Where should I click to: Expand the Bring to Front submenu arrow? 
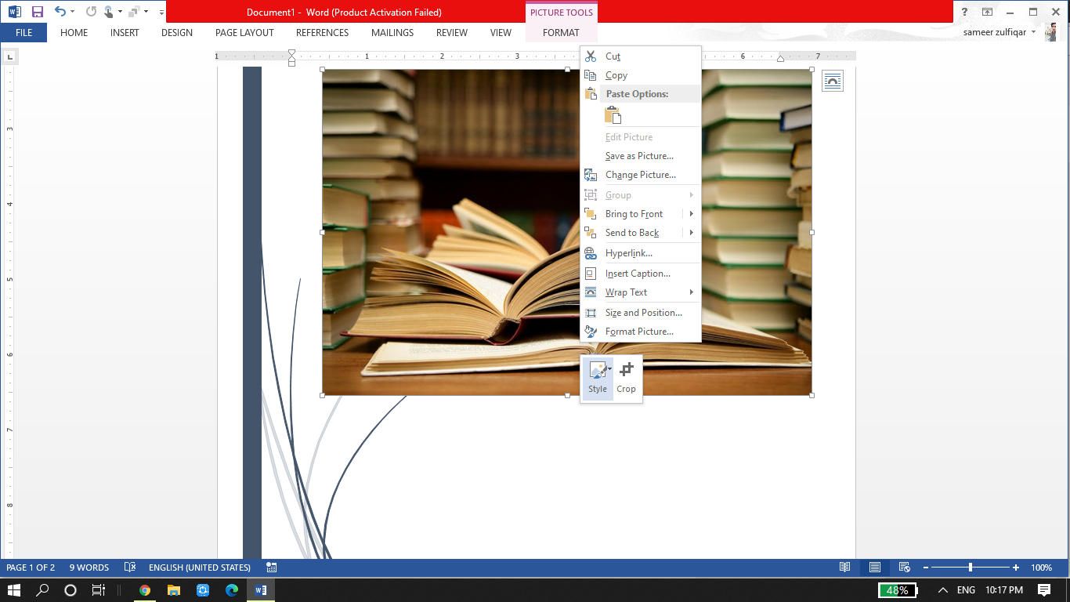pyautogui.click(x=691, y=213)
